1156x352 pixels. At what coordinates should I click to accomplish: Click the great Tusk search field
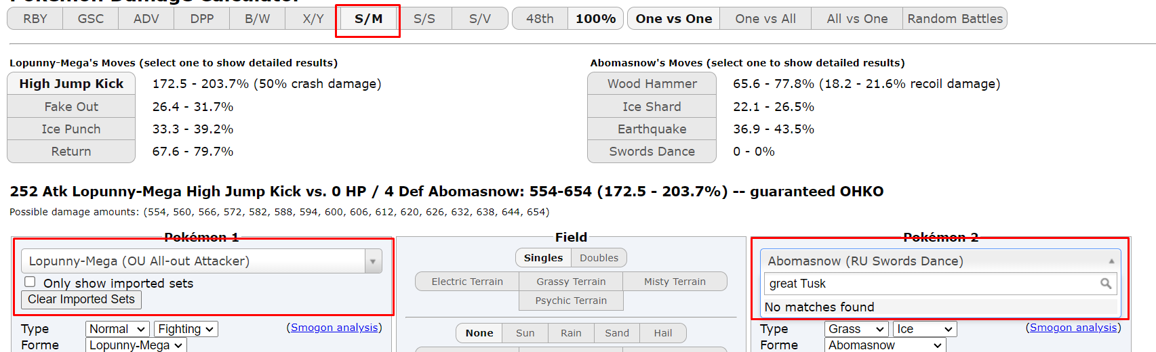[x=929, y=284]
